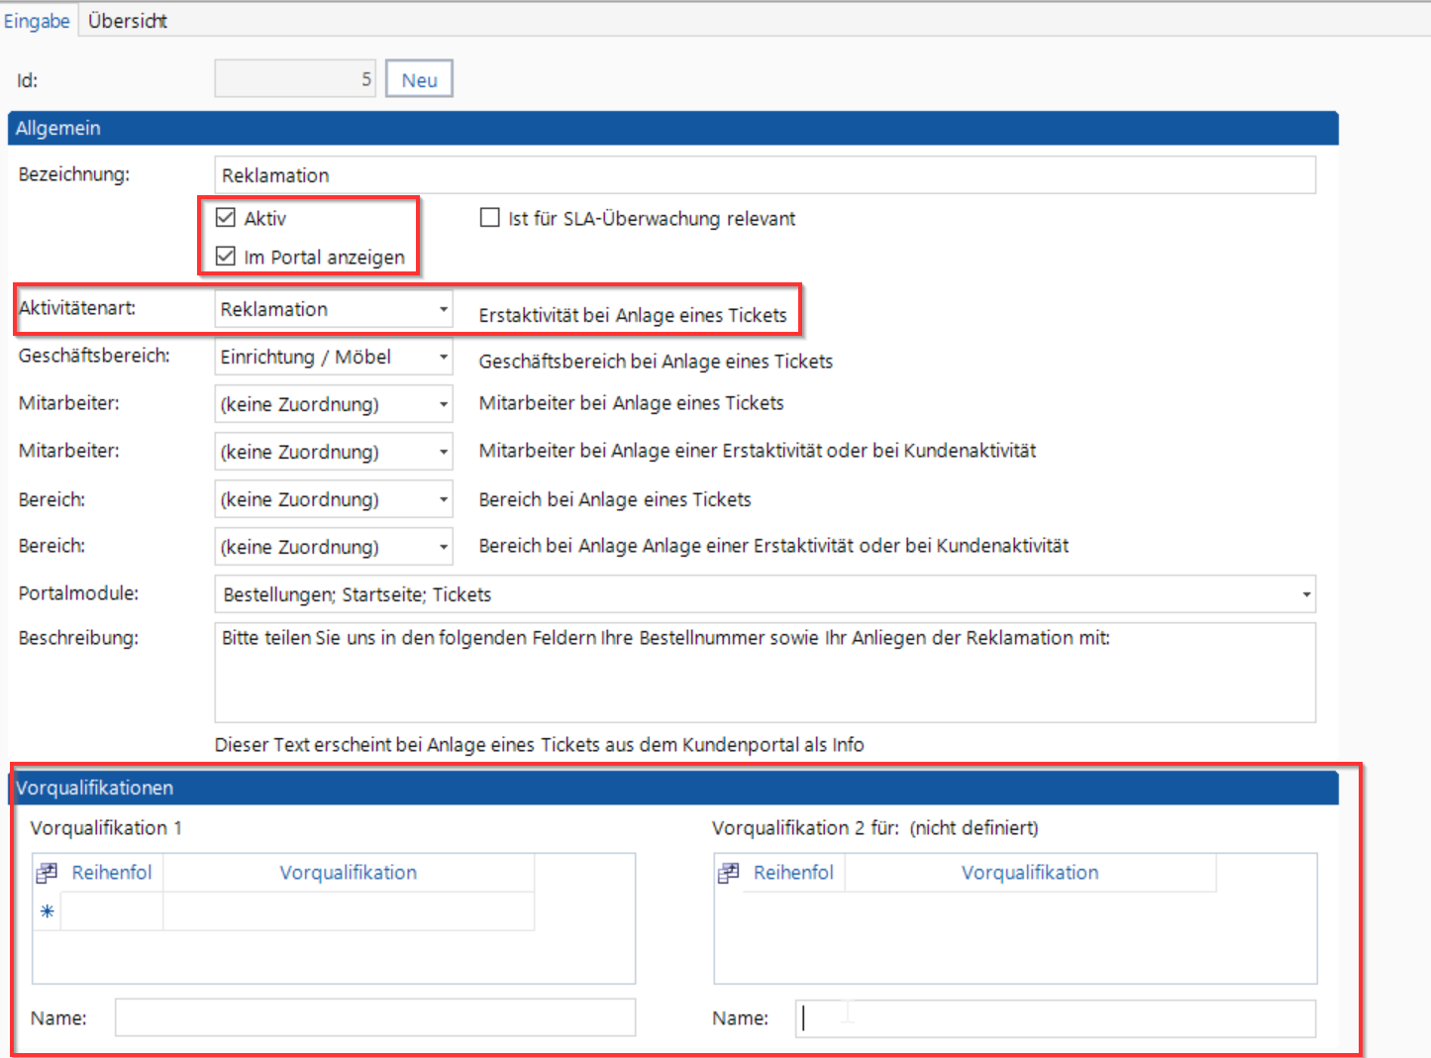Screen dimensions: 1431x1058
Task: Click 'Dieser Text erscheint bei Anlage' info text
Action: (540, 745)
